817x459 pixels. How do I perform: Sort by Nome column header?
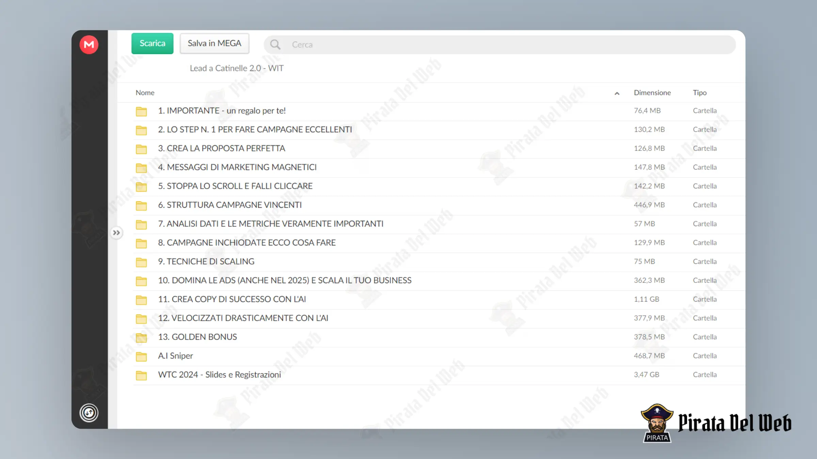coord(145,92)
